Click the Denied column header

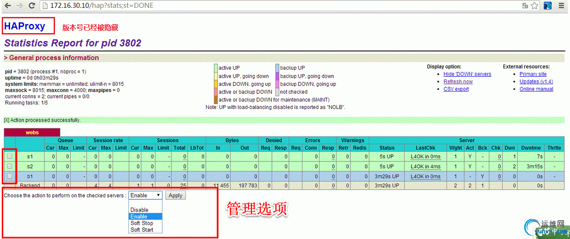pyautogui.click(x=274, y=140)
